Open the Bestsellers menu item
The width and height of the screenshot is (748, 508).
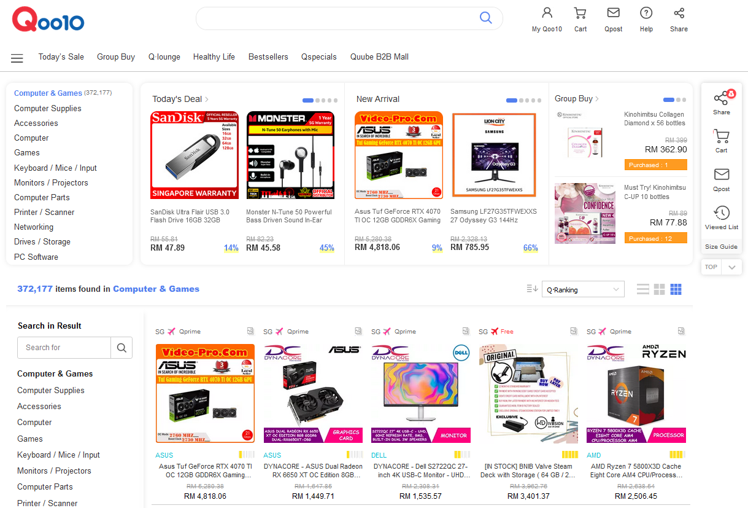pyautogui.click(x=268, y=57)
